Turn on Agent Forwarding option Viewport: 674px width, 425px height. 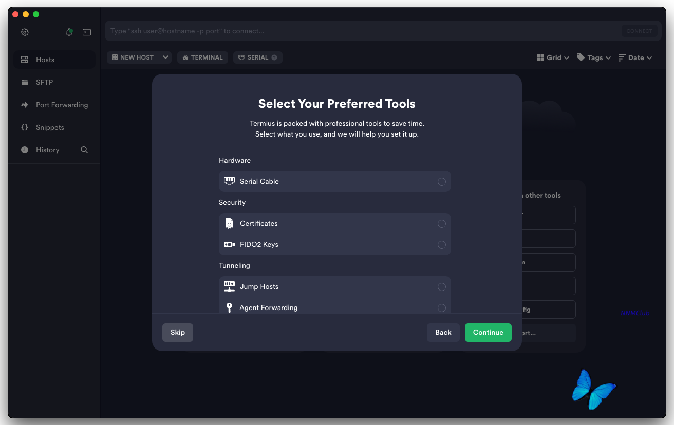[335, 307]
